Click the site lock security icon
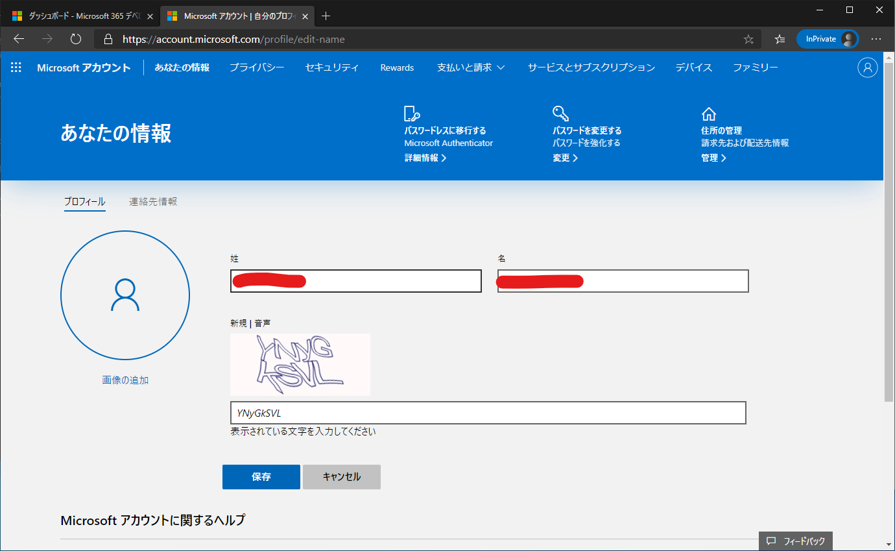The width and height of the screenshot is (895, 551). click(x=108, y=39)
